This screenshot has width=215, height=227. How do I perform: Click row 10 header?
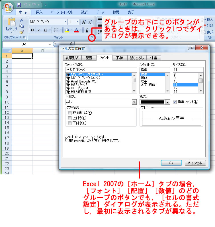(7, 102)
